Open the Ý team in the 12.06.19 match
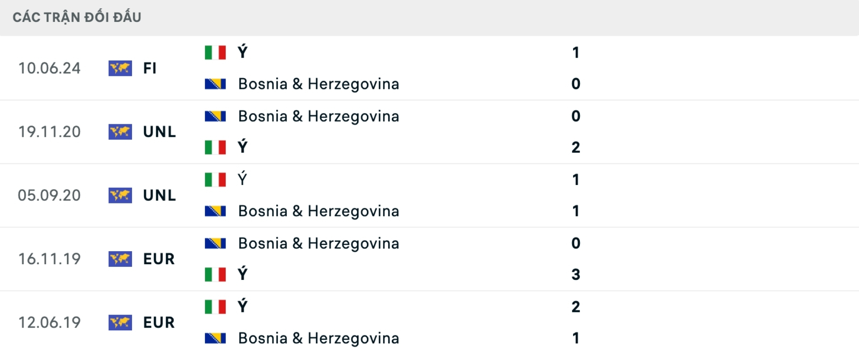This screenshot has width=859, height=354. click(242, 307)
